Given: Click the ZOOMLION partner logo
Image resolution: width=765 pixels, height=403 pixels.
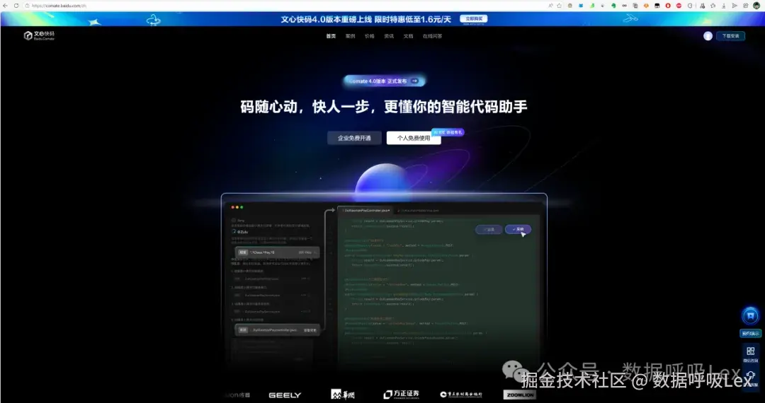Looking at the screenshot, I should (520, 395).
